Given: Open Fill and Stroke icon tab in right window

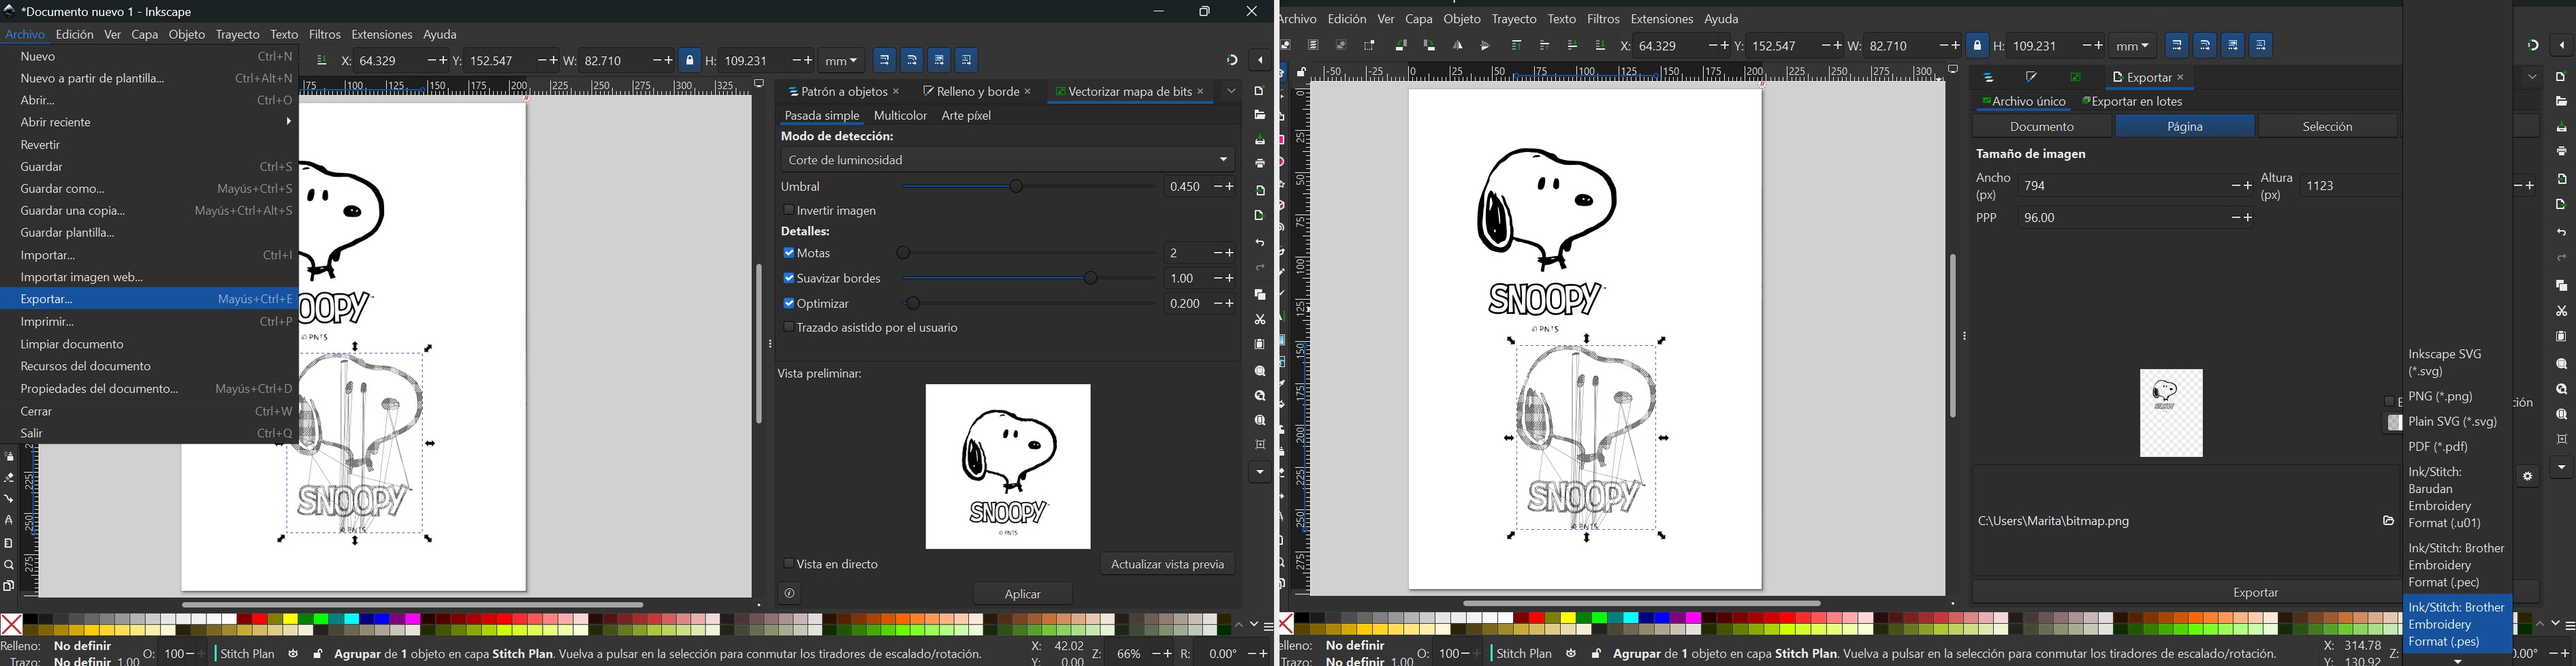Looking at the screenshot, I should [x=2031, y=78].
